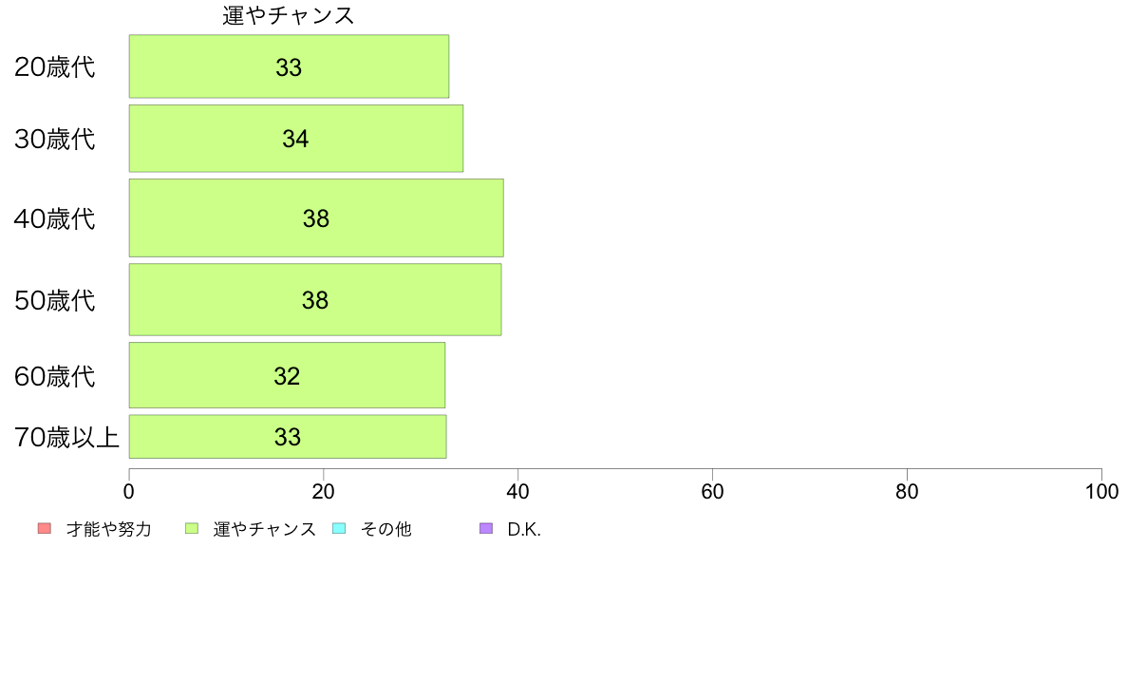The width and height of the screenshot is (1128, 699).
Task: Select the 50歳代 bar showing 38
Action: coord(315,299)
